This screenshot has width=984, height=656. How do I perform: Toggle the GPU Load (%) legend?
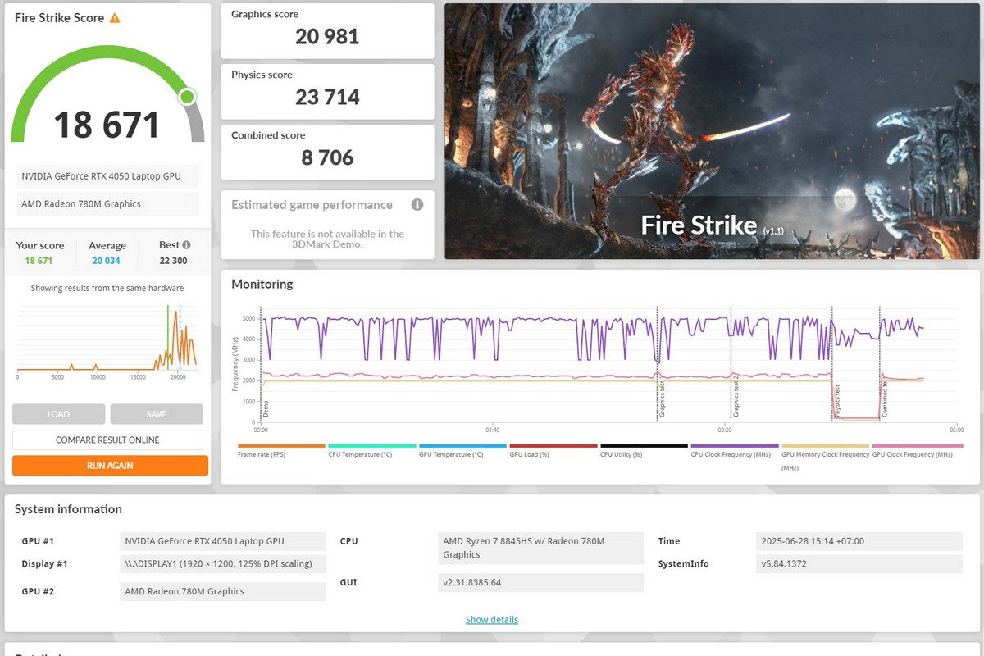coord(553,450)
